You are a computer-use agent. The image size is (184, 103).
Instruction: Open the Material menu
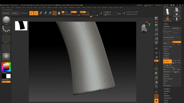[55, 7]
